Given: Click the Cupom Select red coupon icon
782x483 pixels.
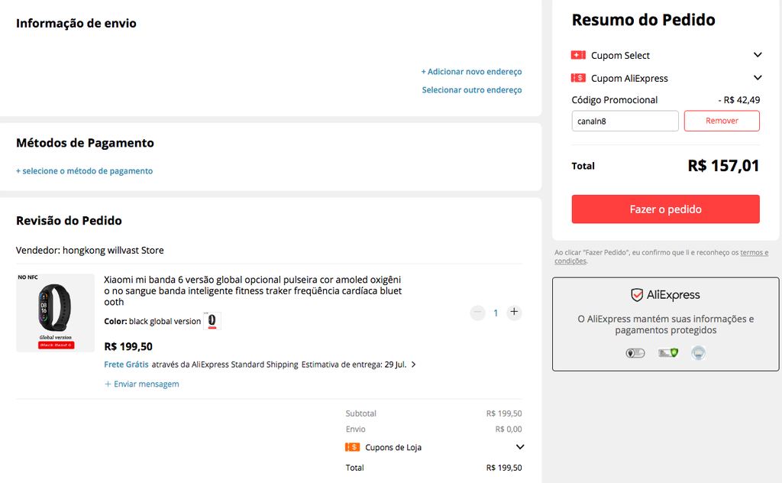Looking at the screenshot, I should [x=578, y=55].
